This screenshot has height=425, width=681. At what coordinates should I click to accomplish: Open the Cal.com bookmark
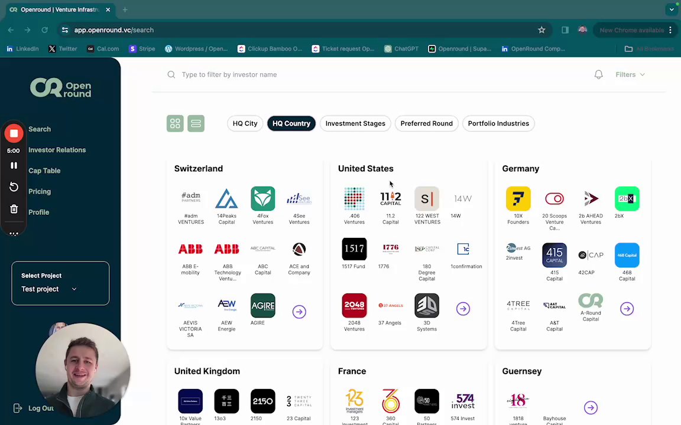[102, 49]
